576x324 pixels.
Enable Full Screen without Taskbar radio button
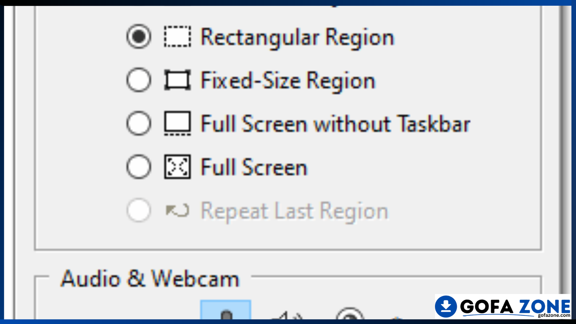tap(138, 123)
